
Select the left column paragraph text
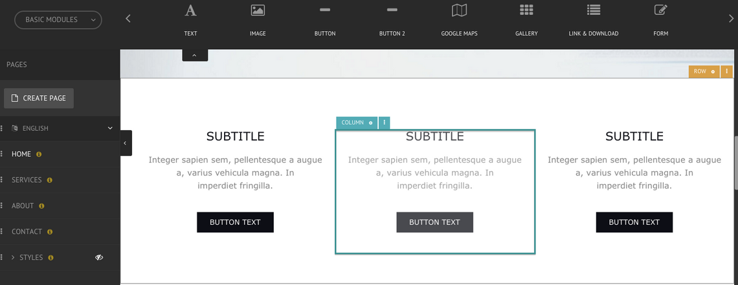[x=236, y=173]
